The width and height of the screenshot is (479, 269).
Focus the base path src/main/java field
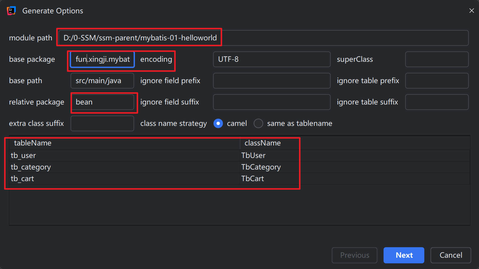point(102,81)
